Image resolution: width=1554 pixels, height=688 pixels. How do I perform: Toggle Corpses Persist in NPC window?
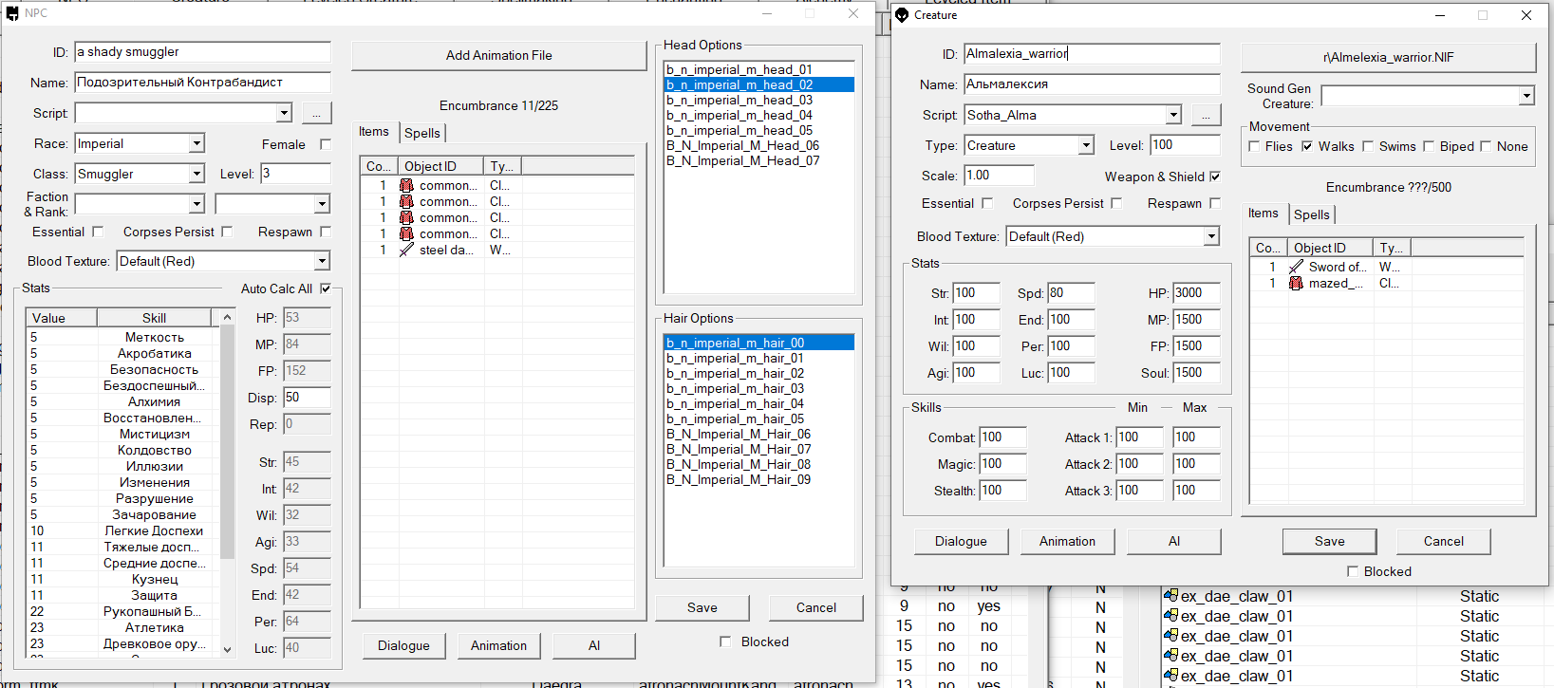click(x=227, y=232)
